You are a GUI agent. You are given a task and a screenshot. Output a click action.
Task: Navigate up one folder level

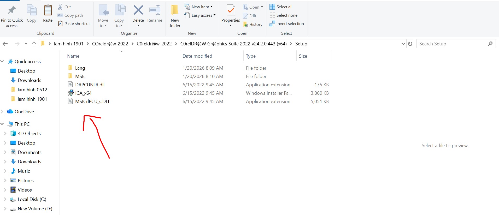[34, 44]
